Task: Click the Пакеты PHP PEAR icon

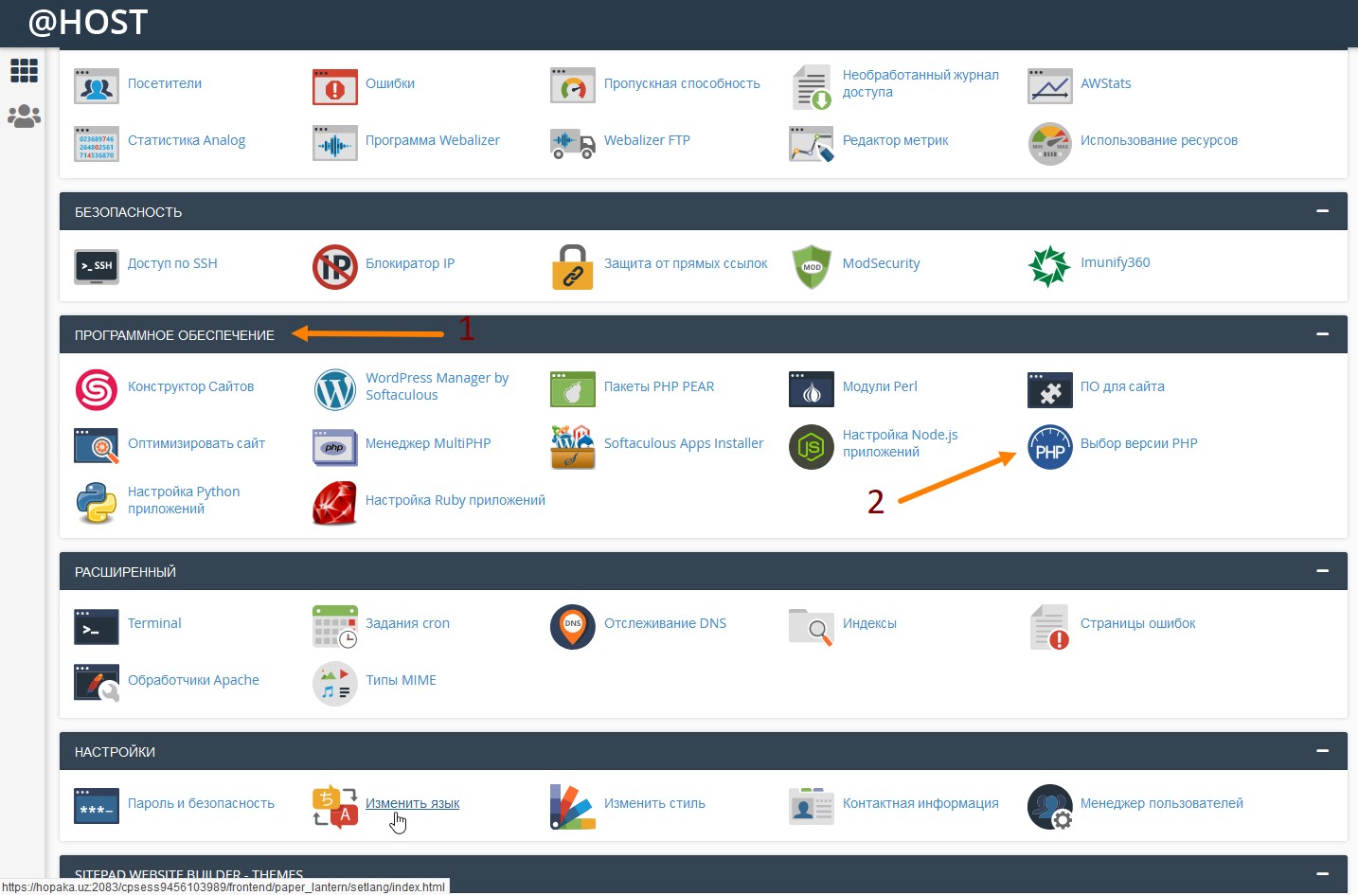Action: coord(573,389)
